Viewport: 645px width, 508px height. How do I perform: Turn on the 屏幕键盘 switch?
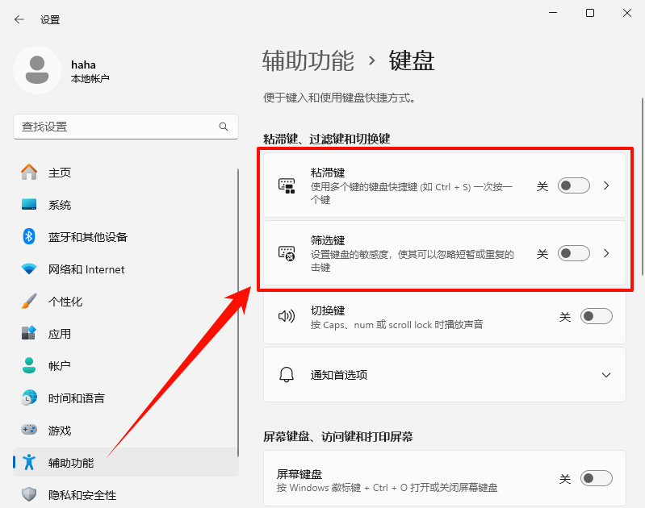pos(597,478)
